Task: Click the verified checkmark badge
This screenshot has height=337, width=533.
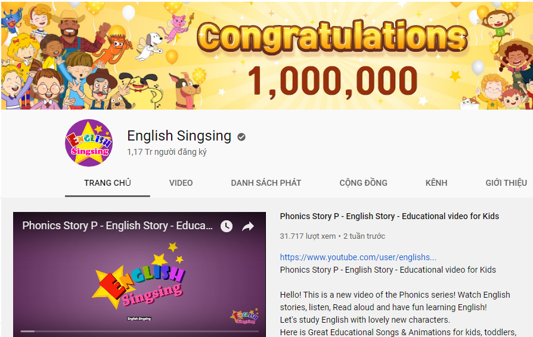Action: (241, 137)
